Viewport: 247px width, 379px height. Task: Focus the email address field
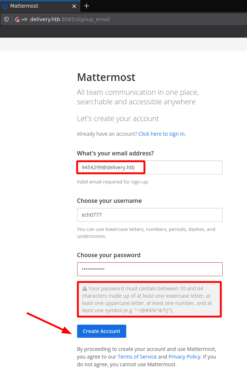click(x=150, y=167)
